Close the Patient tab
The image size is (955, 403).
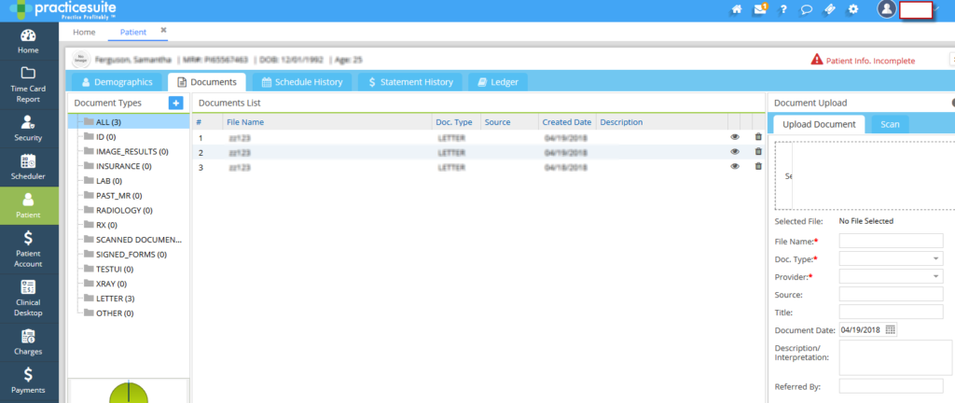(x=163, y=30)
